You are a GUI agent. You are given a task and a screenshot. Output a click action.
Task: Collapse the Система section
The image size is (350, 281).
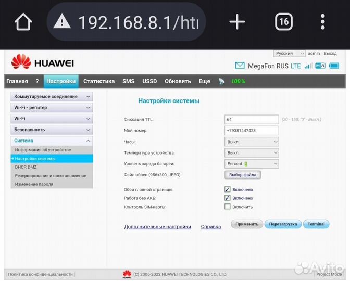pyautogui.click(x=52, y=140)
